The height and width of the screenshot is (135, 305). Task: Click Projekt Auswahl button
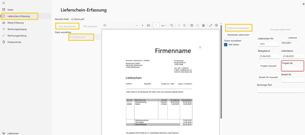click(268, 66)
